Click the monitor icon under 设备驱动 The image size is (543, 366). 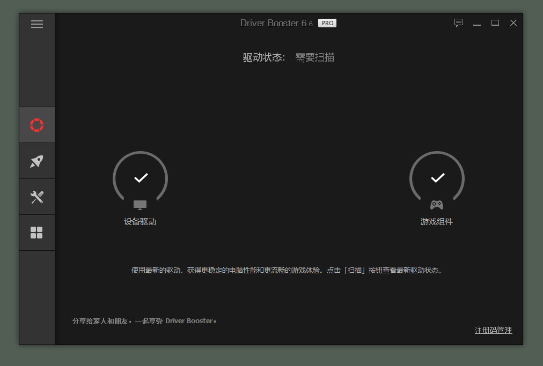tap(140, 204)
